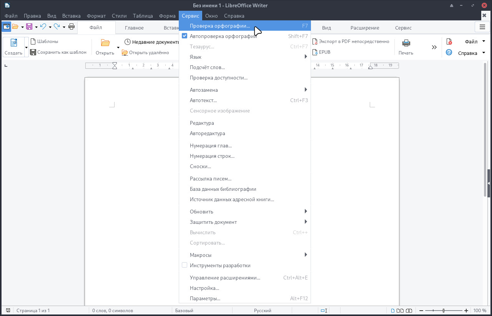Expand the Обновить submenu
This screenshot has width=492, height=316.
pos(245,212)
